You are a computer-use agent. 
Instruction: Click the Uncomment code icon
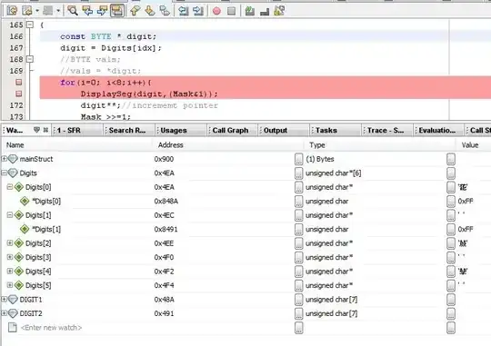click(x=265, y=12)
